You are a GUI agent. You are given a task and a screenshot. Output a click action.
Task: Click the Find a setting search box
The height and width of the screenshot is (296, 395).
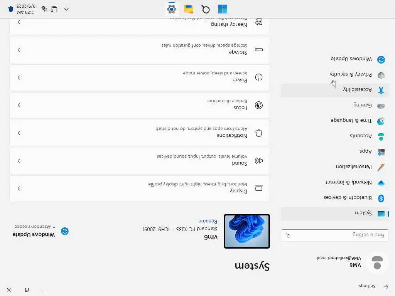coord(335,235)
